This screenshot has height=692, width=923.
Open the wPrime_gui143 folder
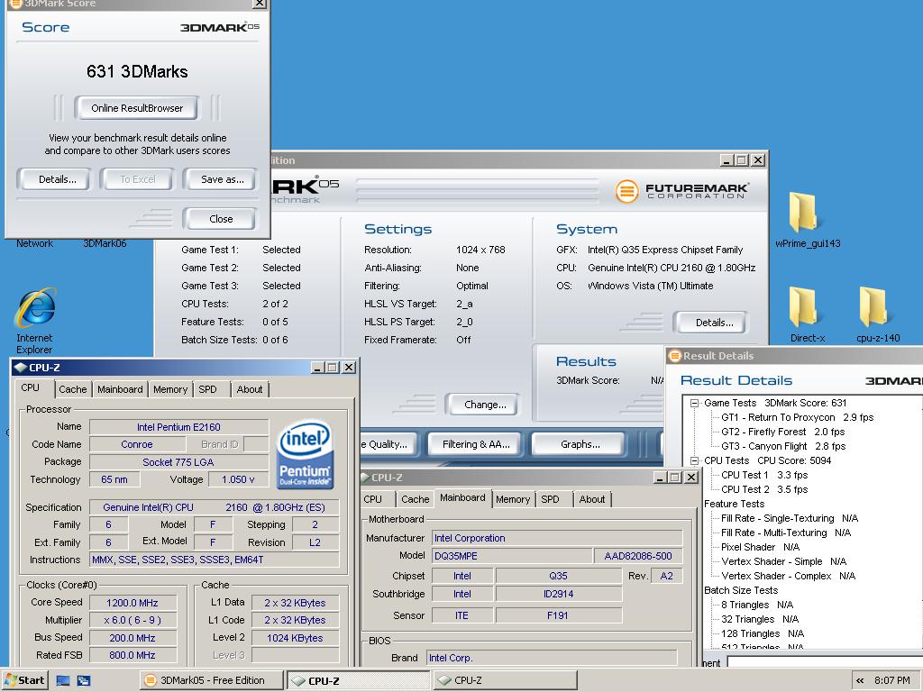[807, 219]
